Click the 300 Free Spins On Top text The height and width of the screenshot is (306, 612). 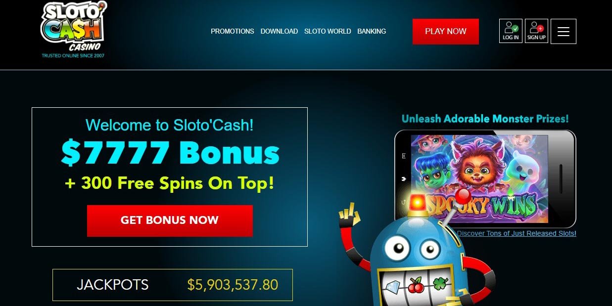pos(170,183)
